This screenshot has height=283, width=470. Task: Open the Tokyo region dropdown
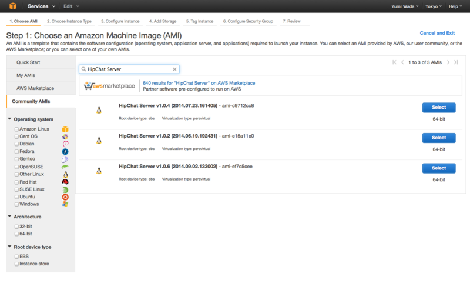(434, 6)
